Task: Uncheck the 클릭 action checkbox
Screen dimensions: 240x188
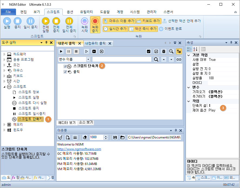Action: point(65,72)
